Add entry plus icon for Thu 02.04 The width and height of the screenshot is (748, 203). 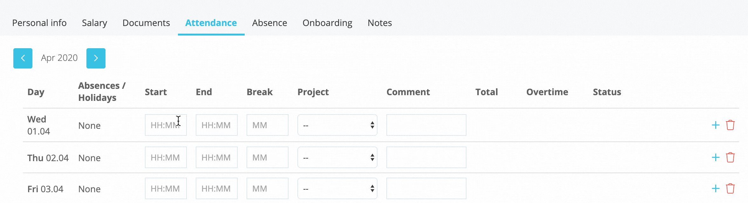716,157
